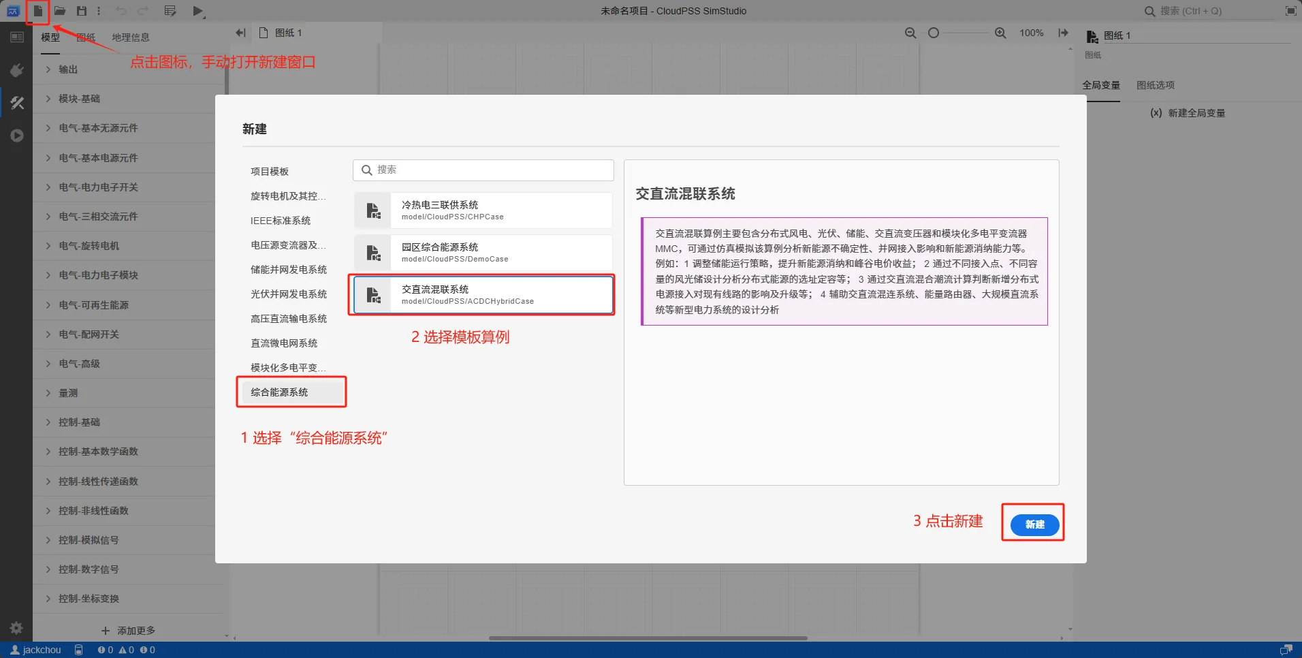Collapse right panel with arrow icon
Image resolution: width=1302 pixels, height=658 pixels.
pyautogui.click(x=1064, y=33)
